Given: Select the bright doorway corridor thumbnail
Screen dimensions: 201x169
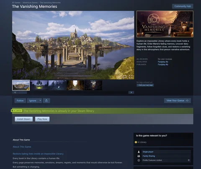Looking at the screenshot, I should 75,85.
